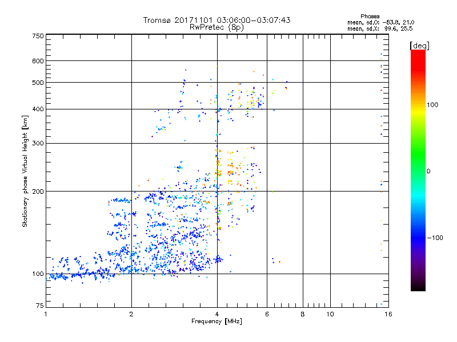Click the colorbar tick label '0'
Viewport: 457px width, 342px height.
[x=428, y=172]
